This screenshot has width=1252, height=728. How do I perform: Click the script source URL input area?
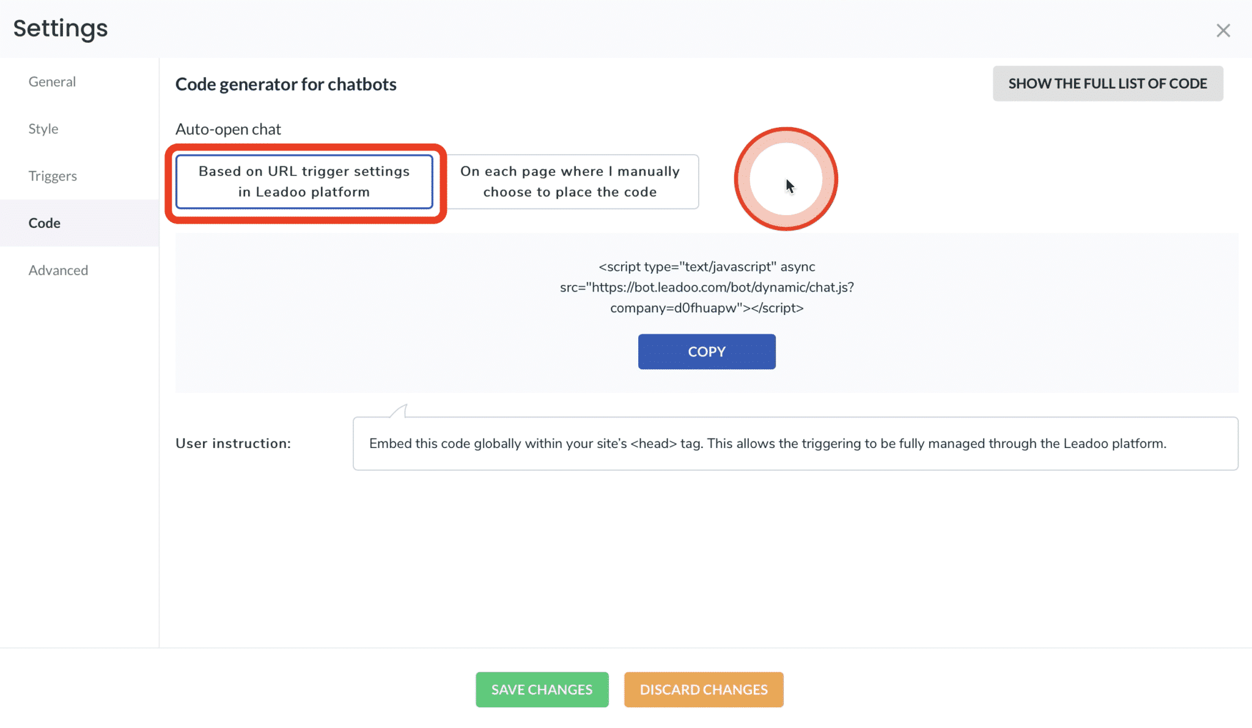point(707,287)
